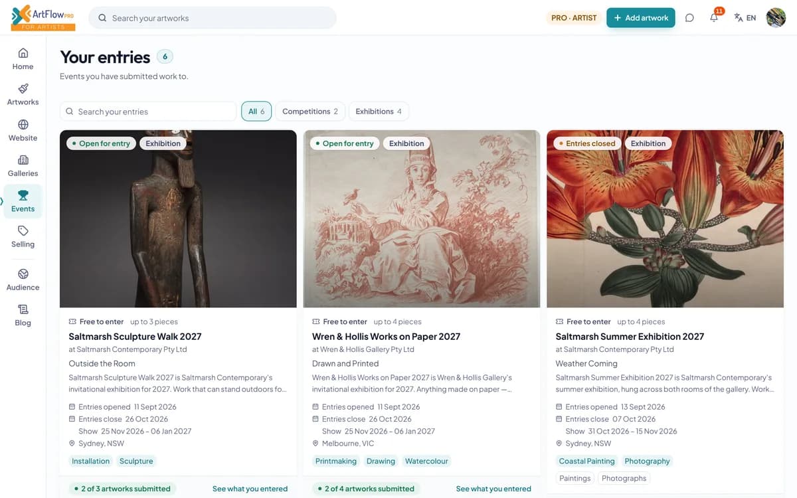Screen dimensions: 797x498
Task: Click the Search your artworks field
Action: (x=213, y=18)
